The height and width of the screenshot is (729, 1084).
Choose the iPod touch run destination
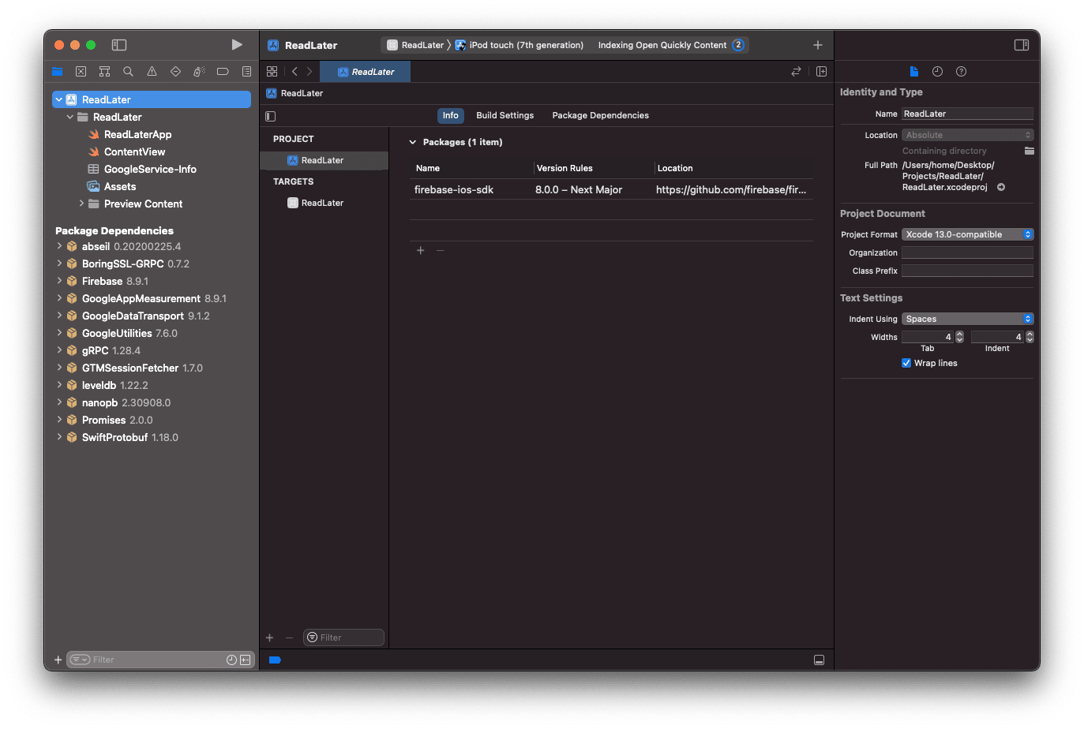click(519, 45)
